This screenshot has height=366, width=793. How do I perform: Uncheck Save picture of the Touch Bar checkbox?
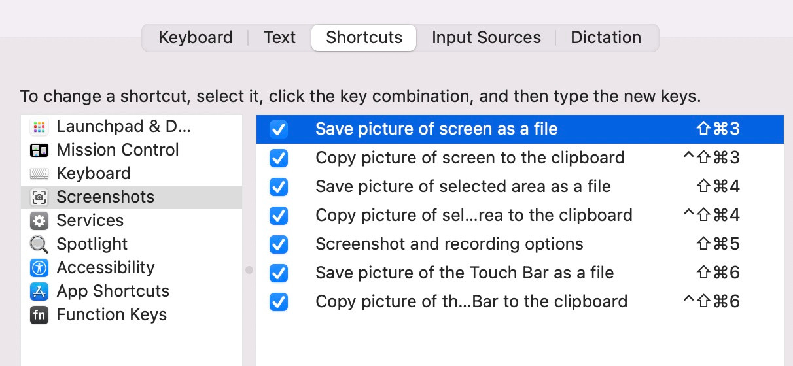point(279,273)
